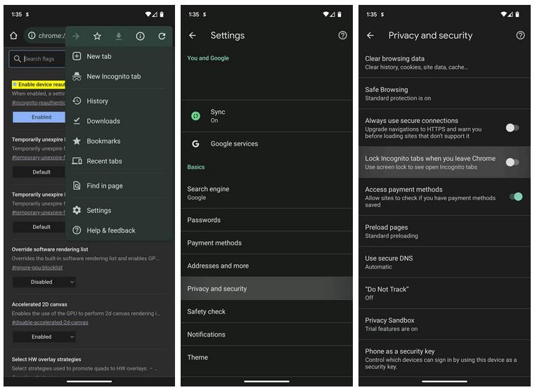Tap the chrome:// address bar
537x390 pixels.
pyautogui.click(x=45, y=36)
